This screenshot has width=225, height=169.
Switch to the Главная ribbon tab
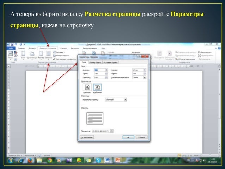point(22,48)
